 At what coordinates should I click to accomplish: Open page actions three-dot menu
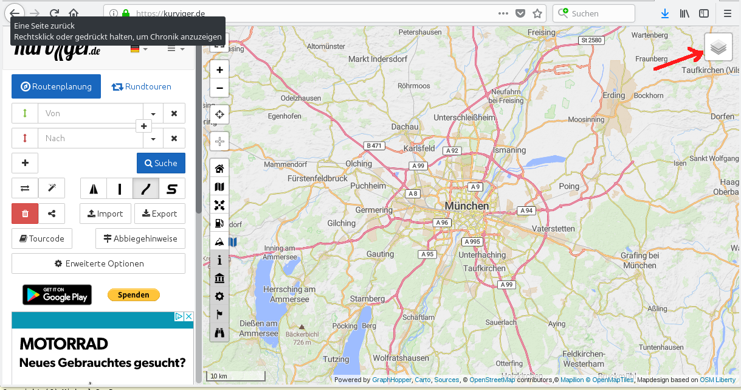(x=503, y=13)
